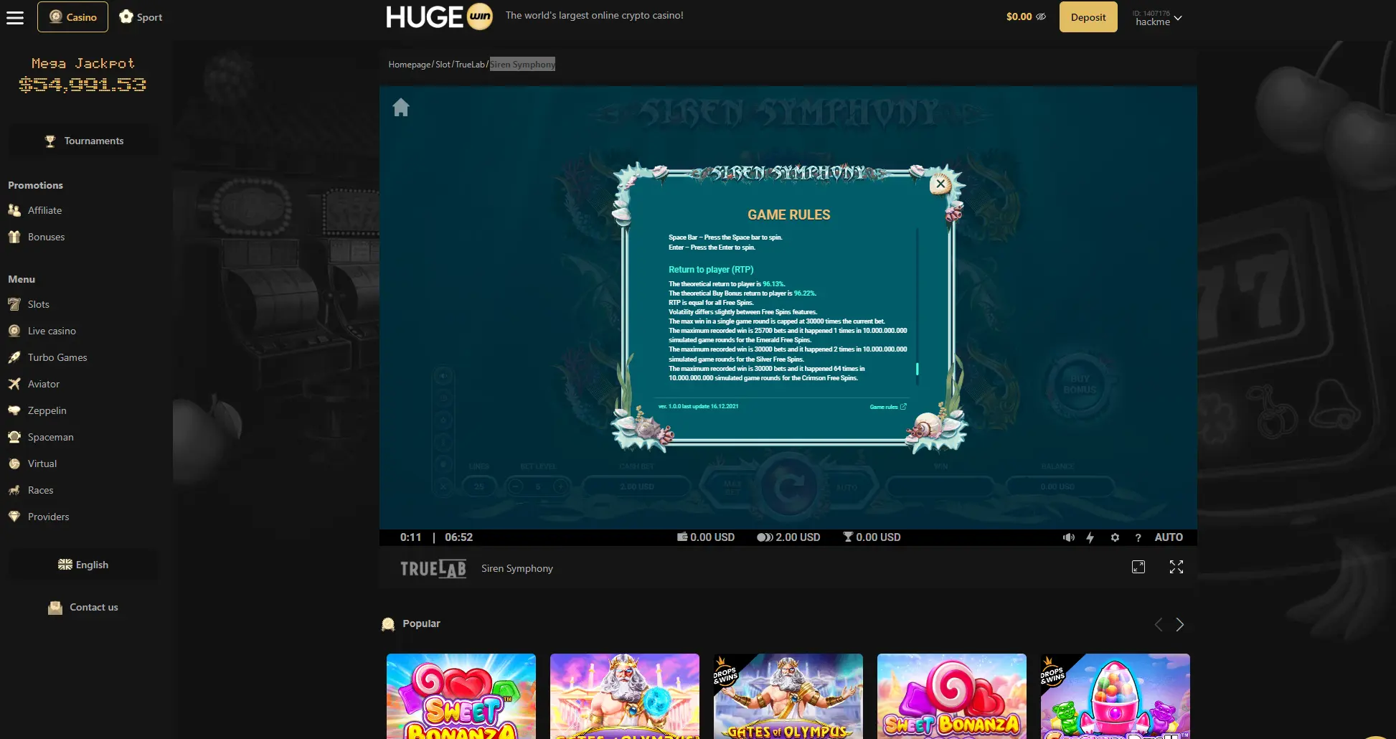Click the Popular section heading
The image size is (1396, 739).
pyautogui.click(x=421, y=623)
